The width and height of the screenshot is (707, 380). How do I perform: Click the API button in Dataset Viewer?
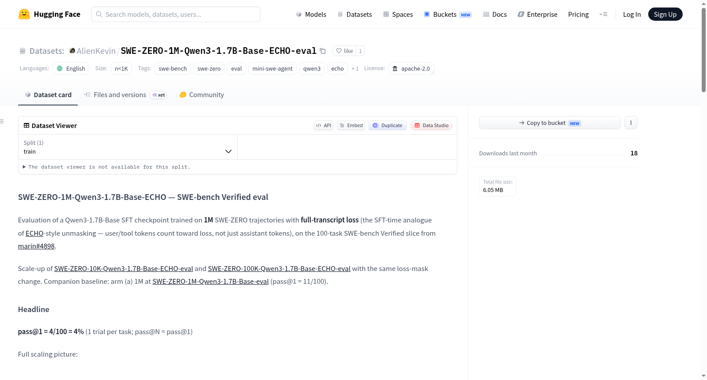(x=323, y=125)
